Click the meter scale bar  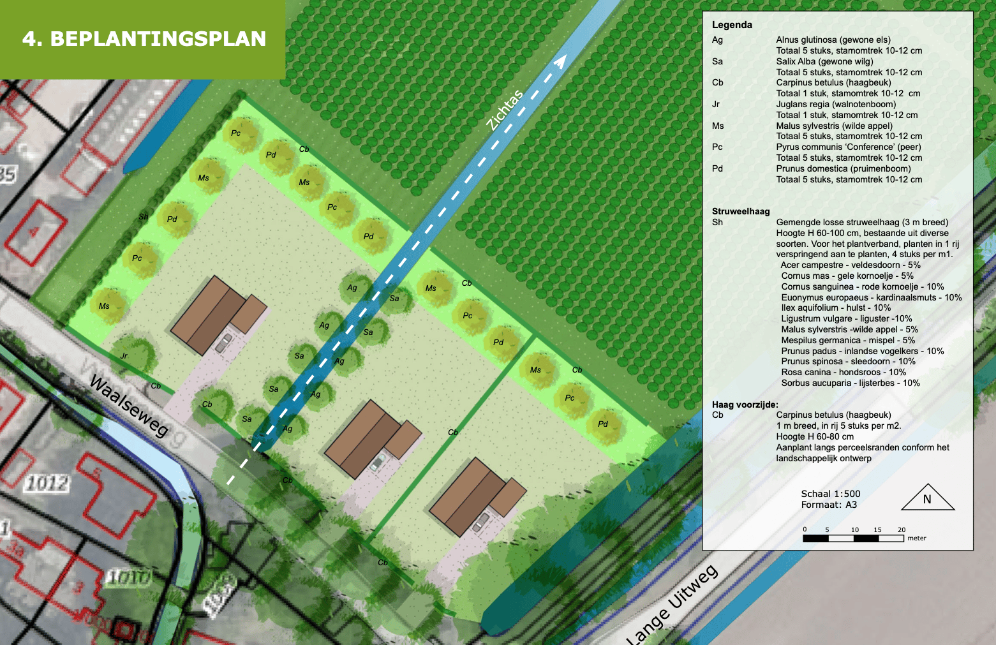(853, 538)
